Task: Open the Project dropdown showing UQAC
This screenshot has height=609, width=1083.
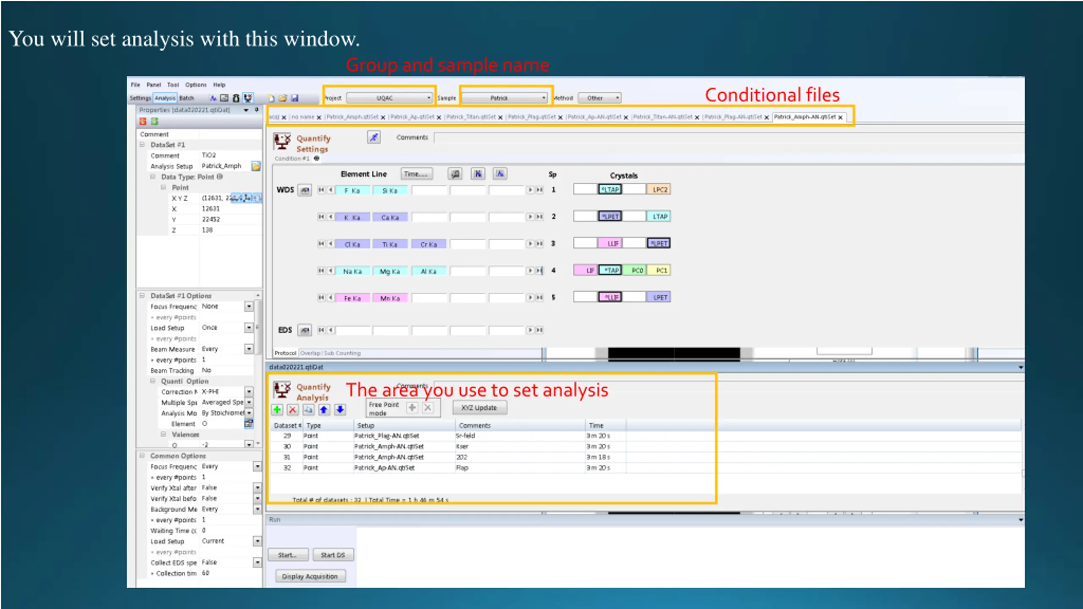Action: 389,98
